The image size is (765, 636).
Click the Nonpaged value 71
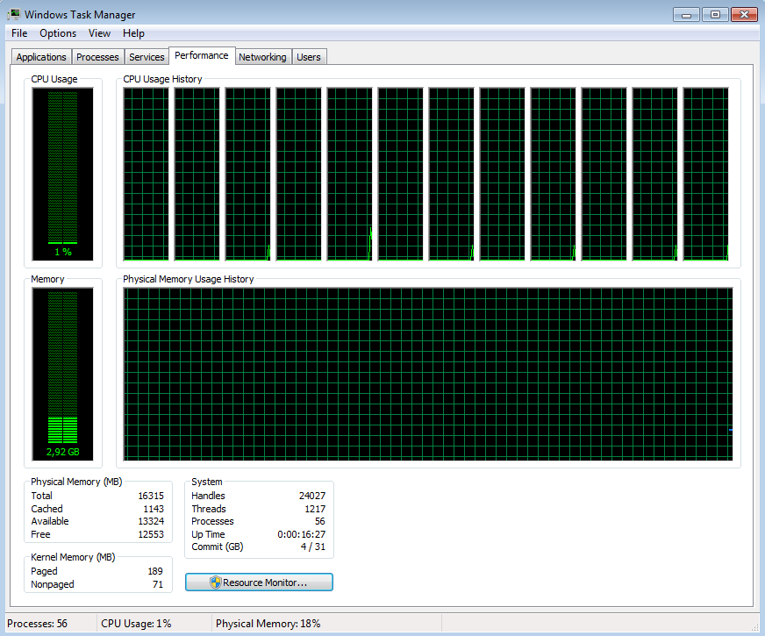click(x=158, y=584)
